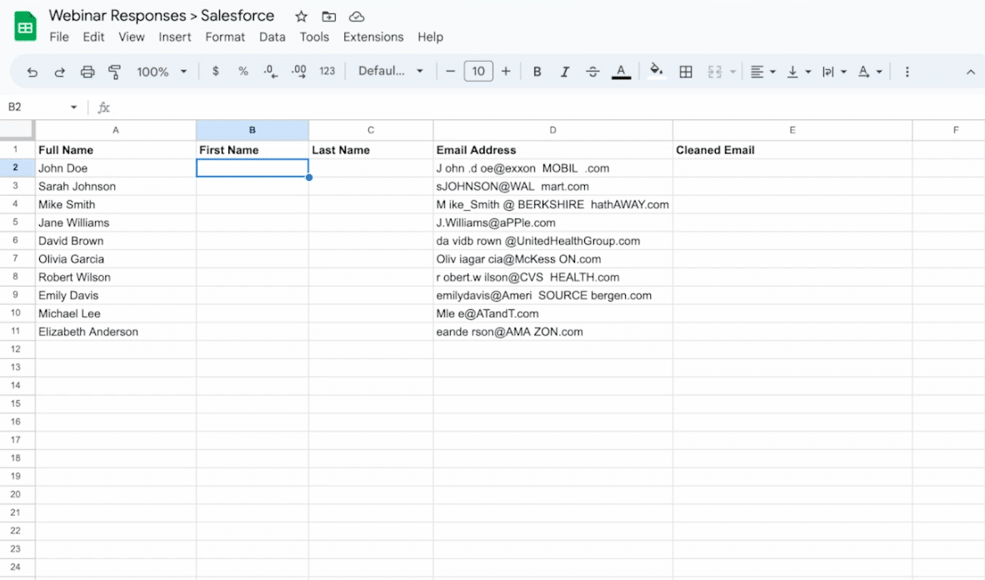
Task: Increase font size plus button
Action: tap(506, 71)
